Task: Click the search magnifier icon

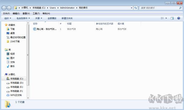Action: tap(180, 8)
